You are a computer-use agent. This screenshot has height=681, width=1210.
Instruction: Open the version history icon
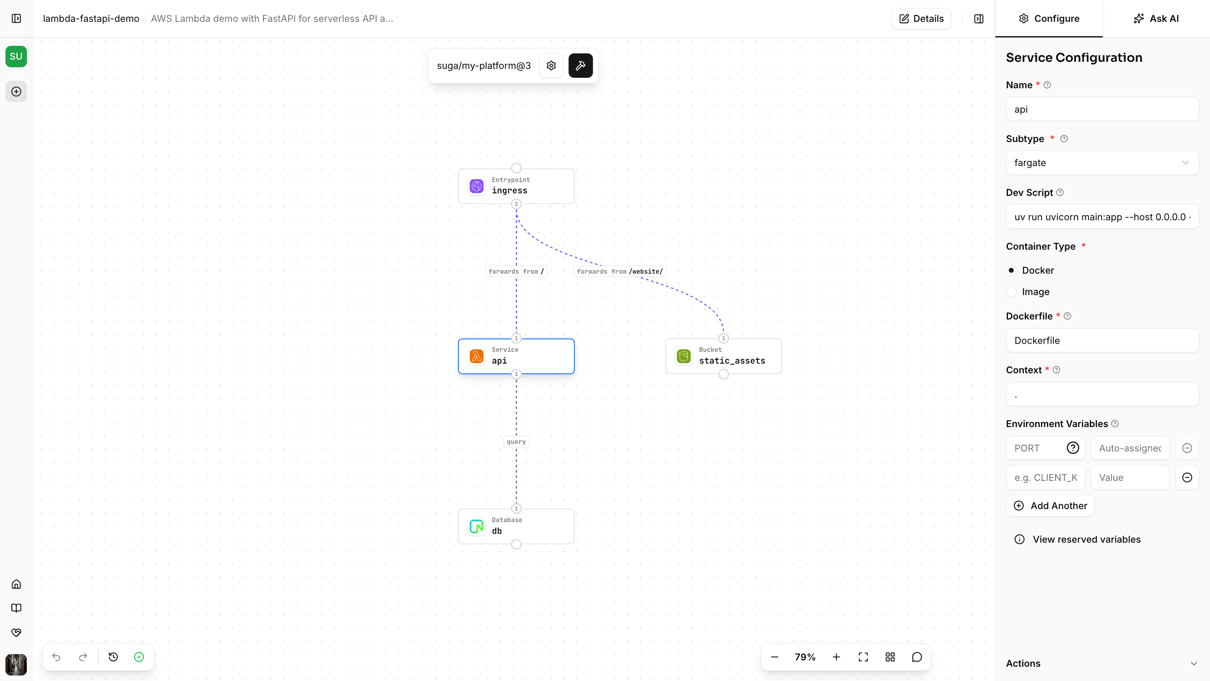pyautogui.click(x=113, y=657)
